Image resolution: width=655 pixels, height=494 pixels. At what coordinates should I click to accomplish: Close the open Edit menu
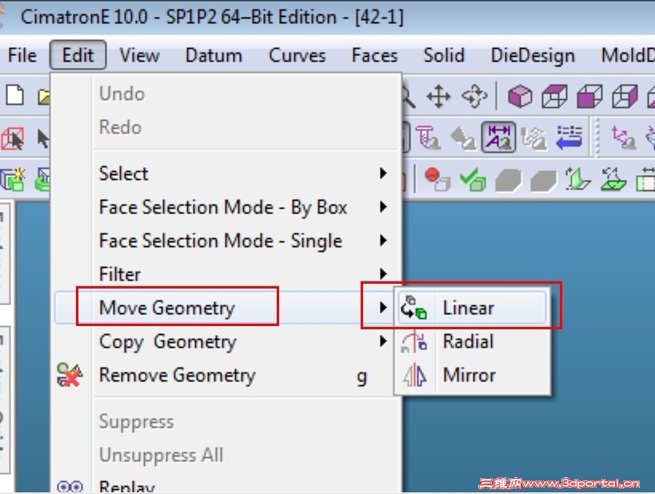[x=78, y=55]
